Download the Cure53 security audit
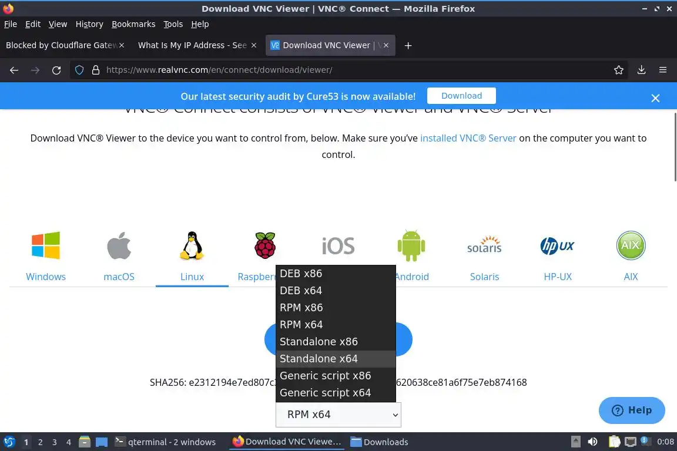Screen dimensions: 677x451 461,96
